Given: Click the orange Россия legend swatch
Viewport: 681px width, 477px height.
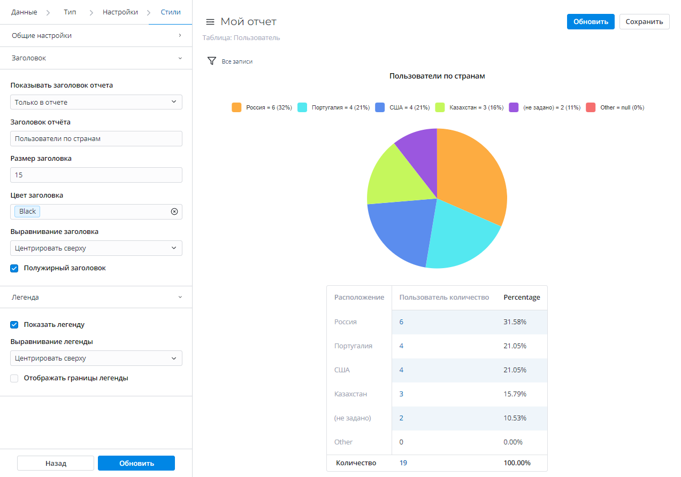Looking at the screenshot, I should coord(236,107).
